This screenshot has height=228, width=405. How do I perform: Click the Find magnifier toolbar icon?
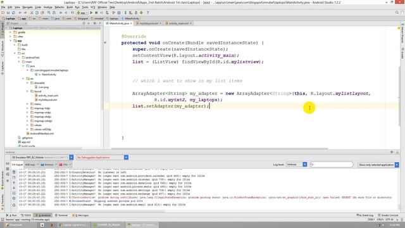[x=49, y=13]
